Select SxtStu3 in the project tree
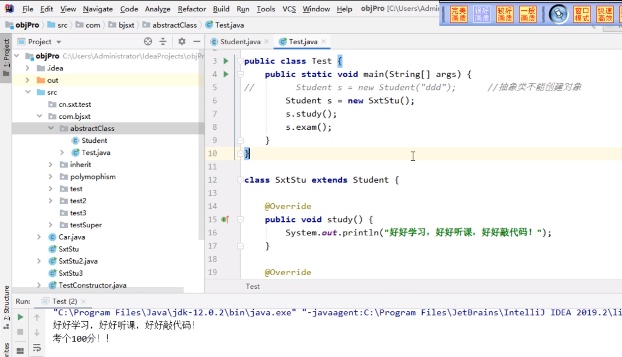Screen dimensions: 622x357 point(66,273)
